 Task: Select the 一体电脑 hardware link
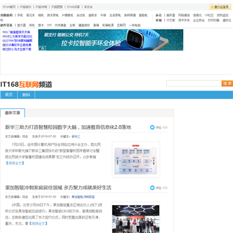135,25
